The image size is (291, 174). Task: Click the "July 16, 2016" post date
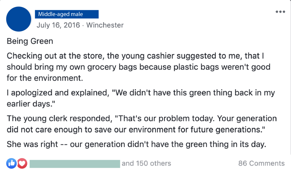tap(58, 25)
